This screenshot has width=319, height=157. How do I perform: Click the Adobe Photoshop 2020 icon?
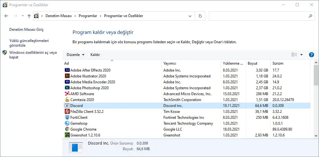[x=67, y=88]
